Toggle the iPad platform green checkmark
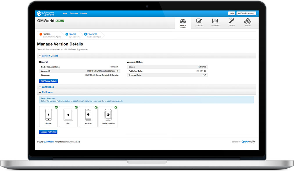294x171 pixels. click(x=76, y=107)
